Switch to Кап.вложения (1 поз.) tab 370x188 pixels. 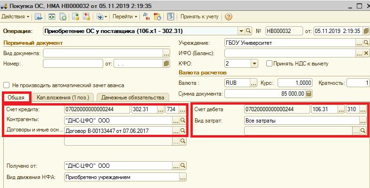tap(63, 98)
